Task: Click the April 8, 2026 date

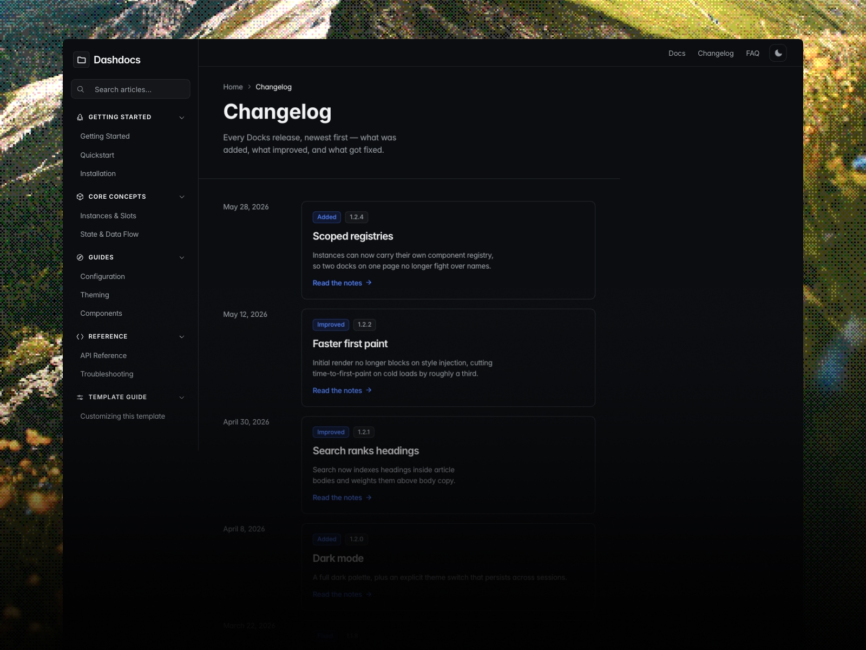Action: click(244, 529)
